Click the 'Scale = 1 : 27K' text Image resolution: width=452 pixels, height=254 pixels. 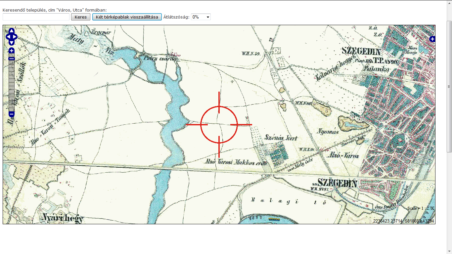point(421,208)
